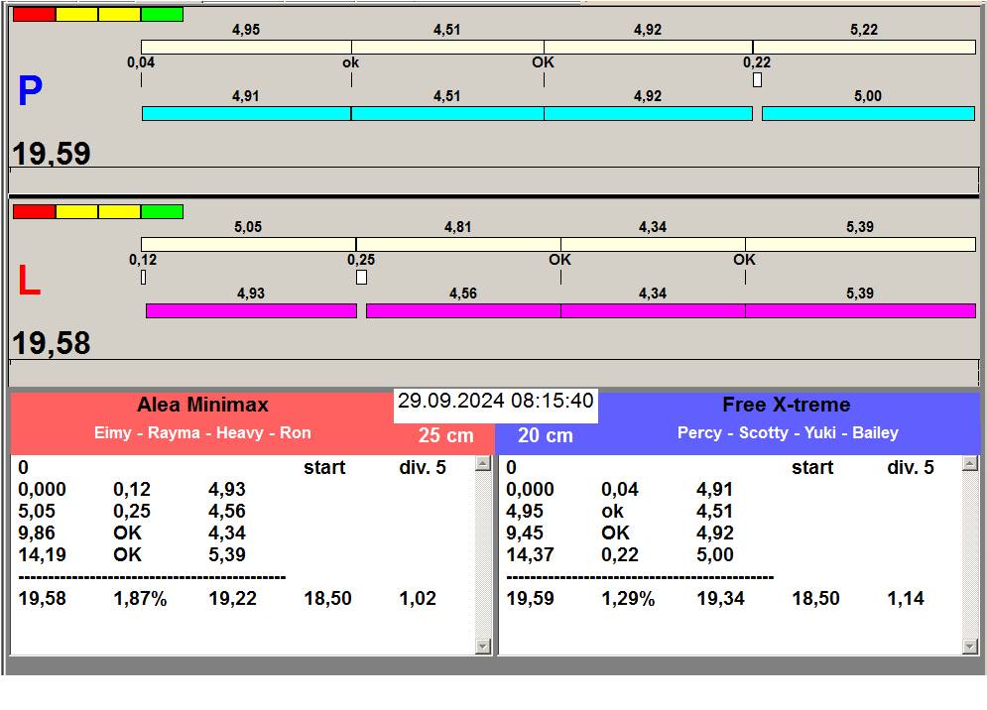Screen dimensions: 987x710
Task: Select the 0,12 pass marker box in lane L
Action: pos(144,277)
